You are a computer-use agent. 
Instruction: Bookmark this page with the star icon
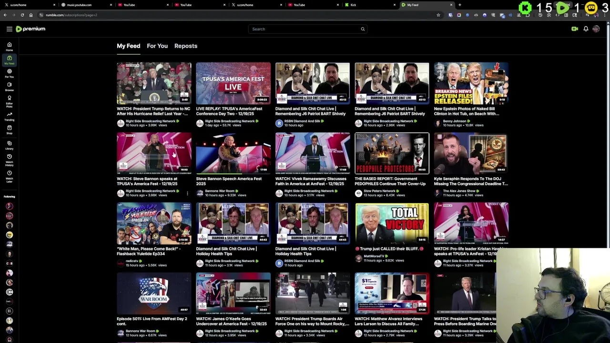pyautogui.click(x=438, y=15)
